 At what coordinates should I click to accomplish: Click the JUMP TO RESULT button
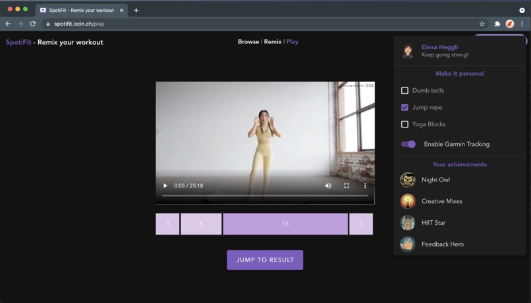(x=265, y=260)
